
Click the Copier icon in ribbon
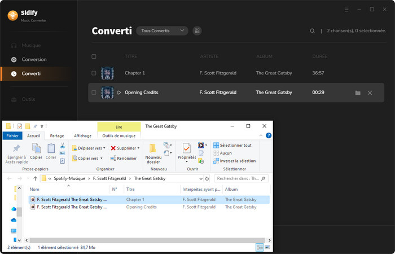click(x=37, y=149)
